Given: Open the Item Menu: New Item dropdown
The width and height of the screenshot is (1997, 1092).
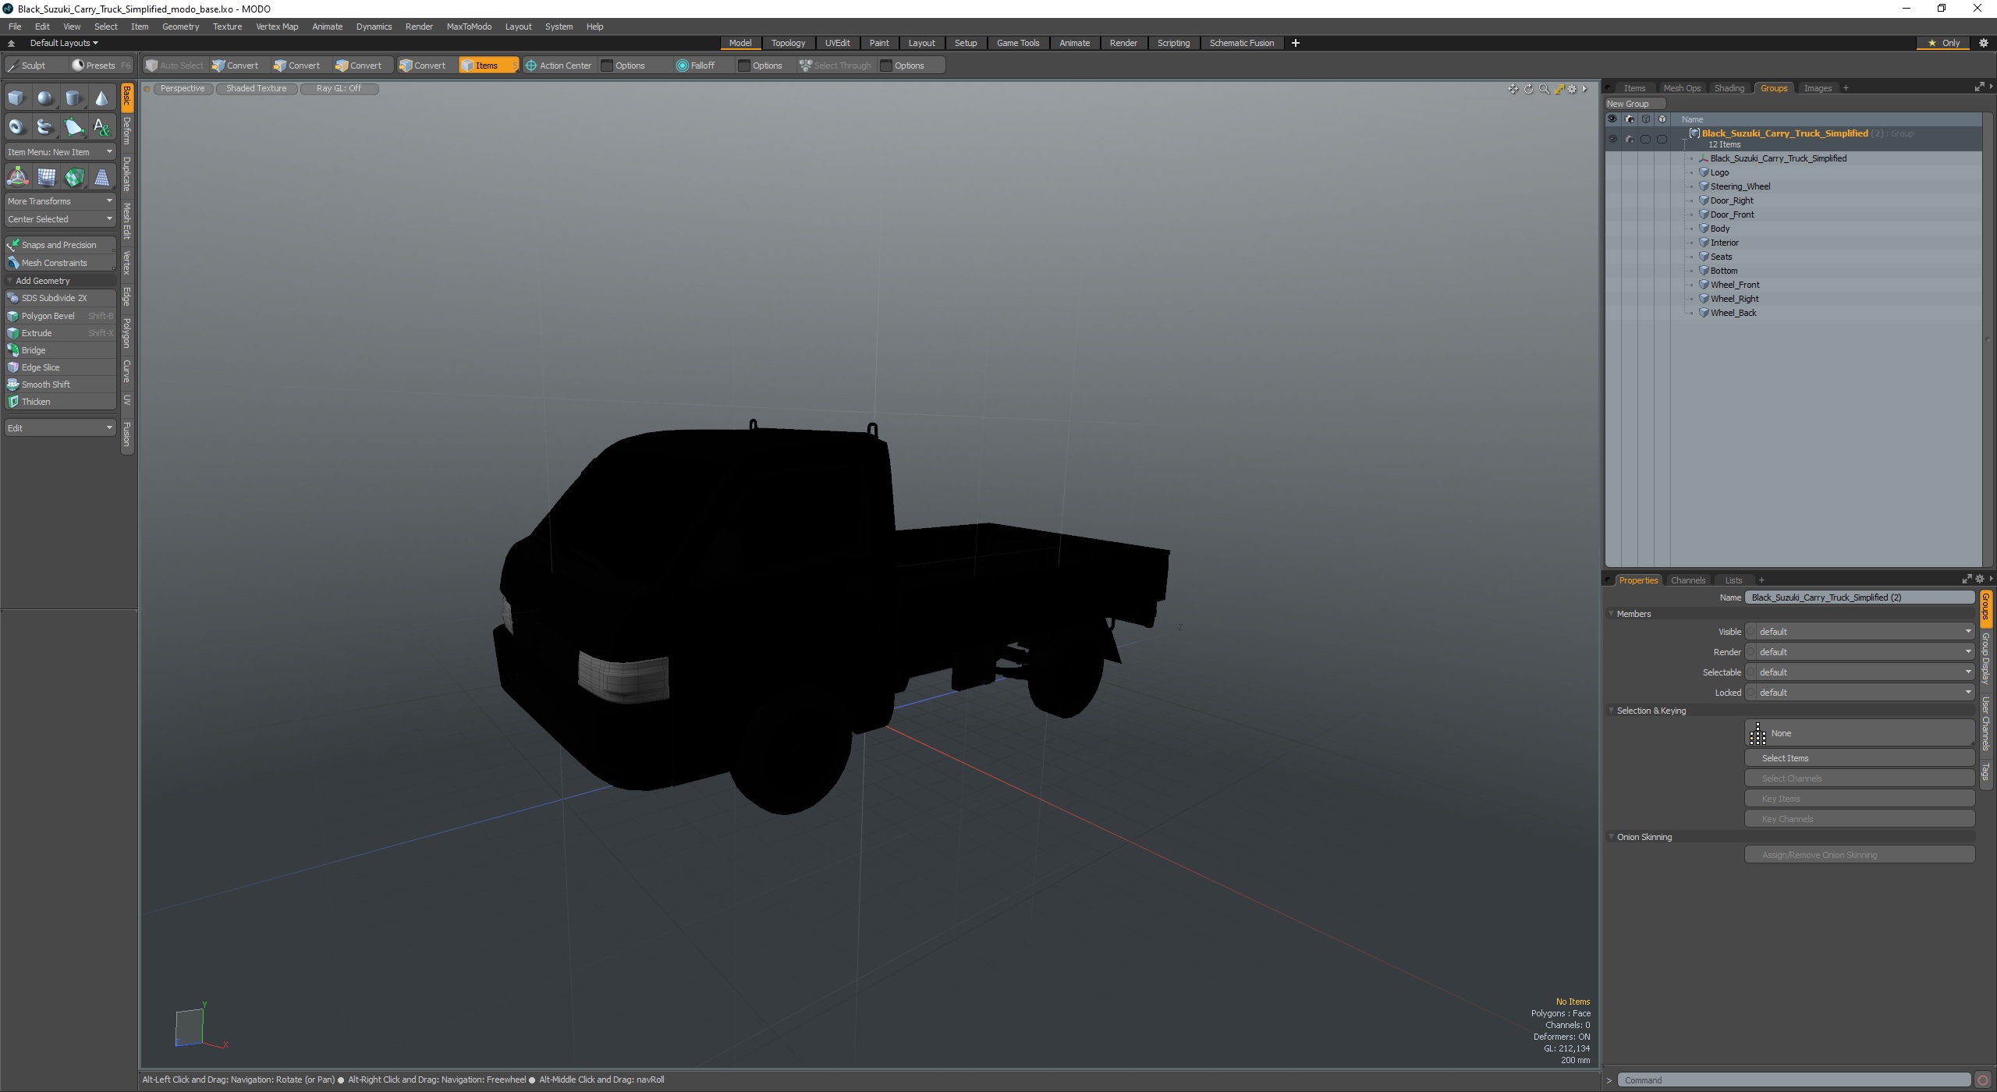Looking at the screenshot, I should pos(60,152).
